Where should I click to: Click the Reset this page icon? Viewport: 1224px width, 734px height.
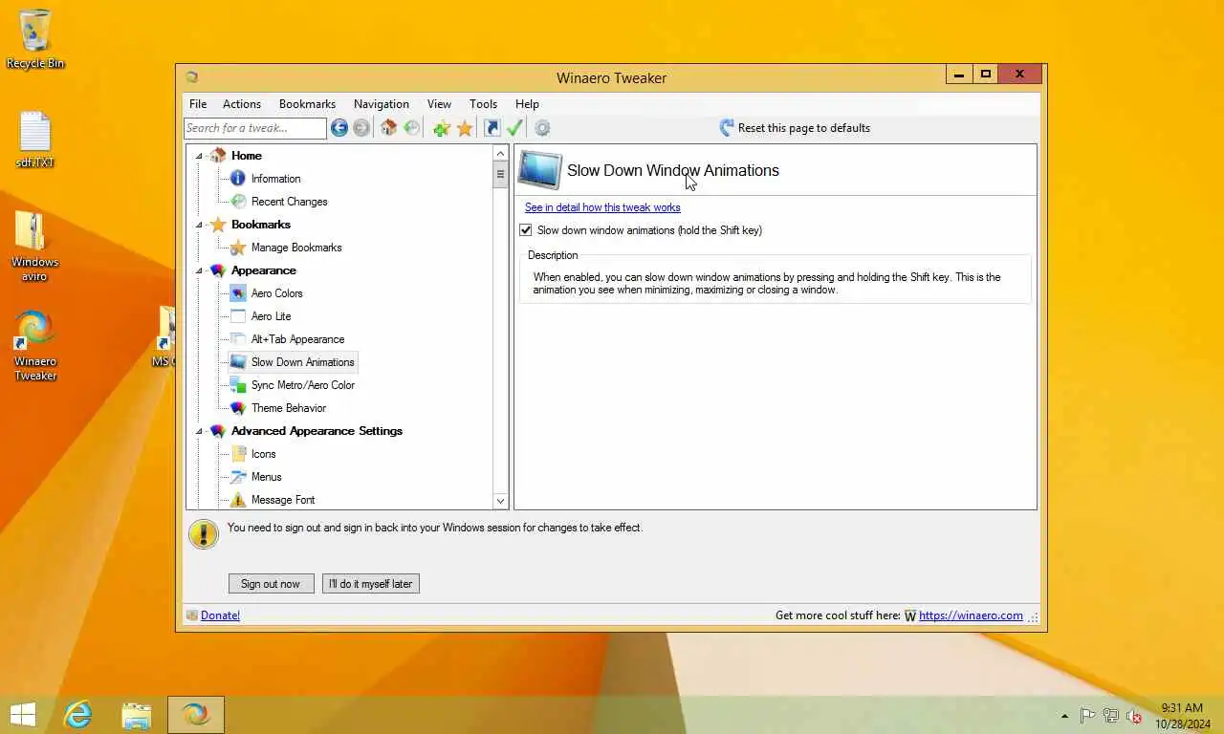(x=727, y=127)
